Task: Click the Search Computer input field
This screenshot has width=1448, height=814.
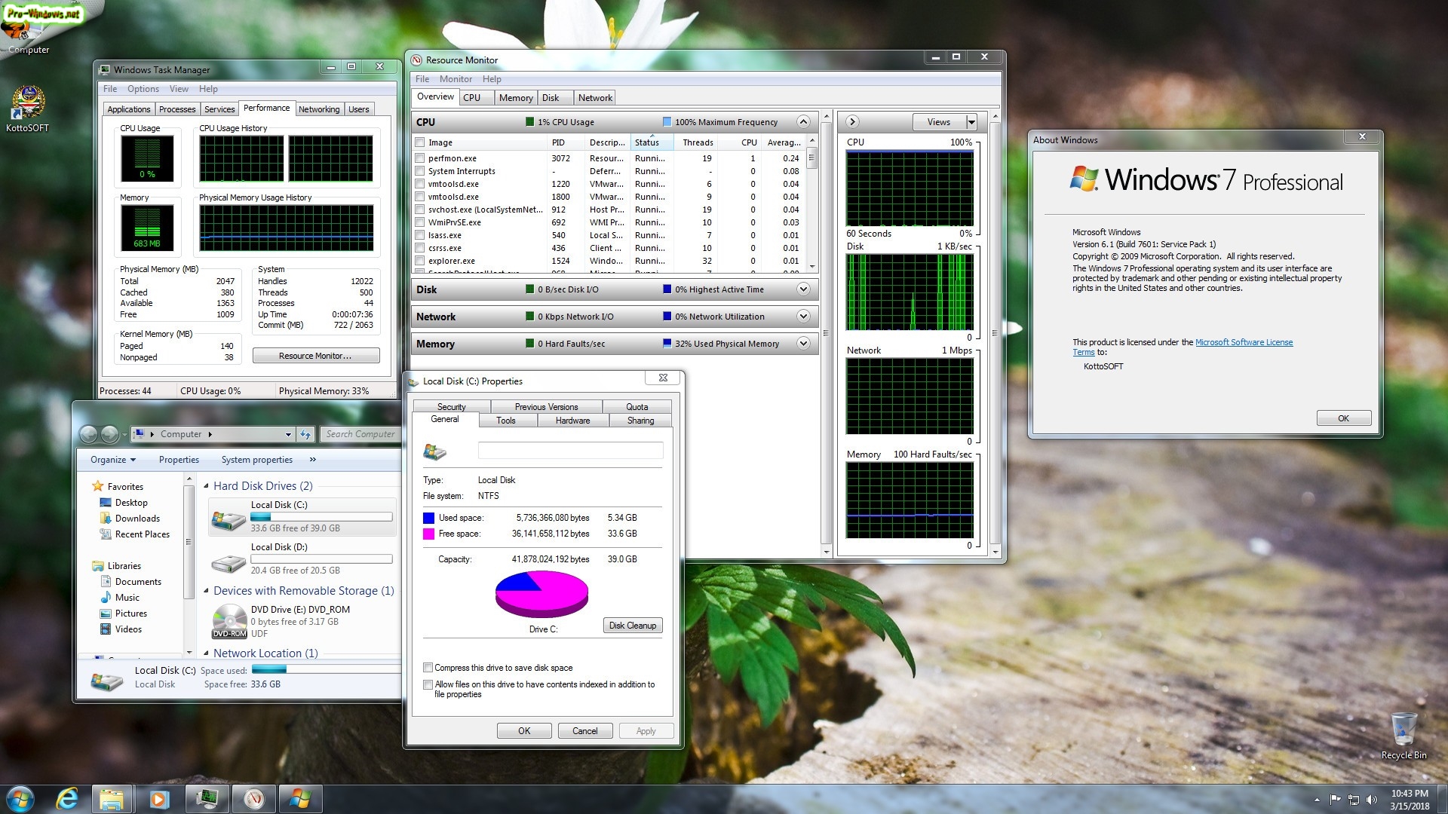Action: click(360, 434)
